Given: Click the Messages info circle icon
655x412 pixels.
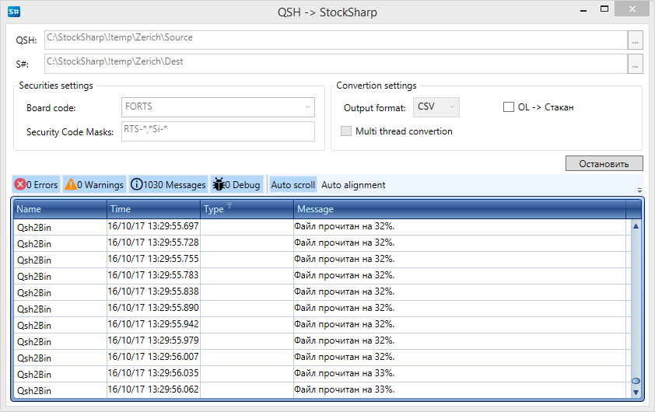Looking at the screenshot, I should [x=136, y=184].
